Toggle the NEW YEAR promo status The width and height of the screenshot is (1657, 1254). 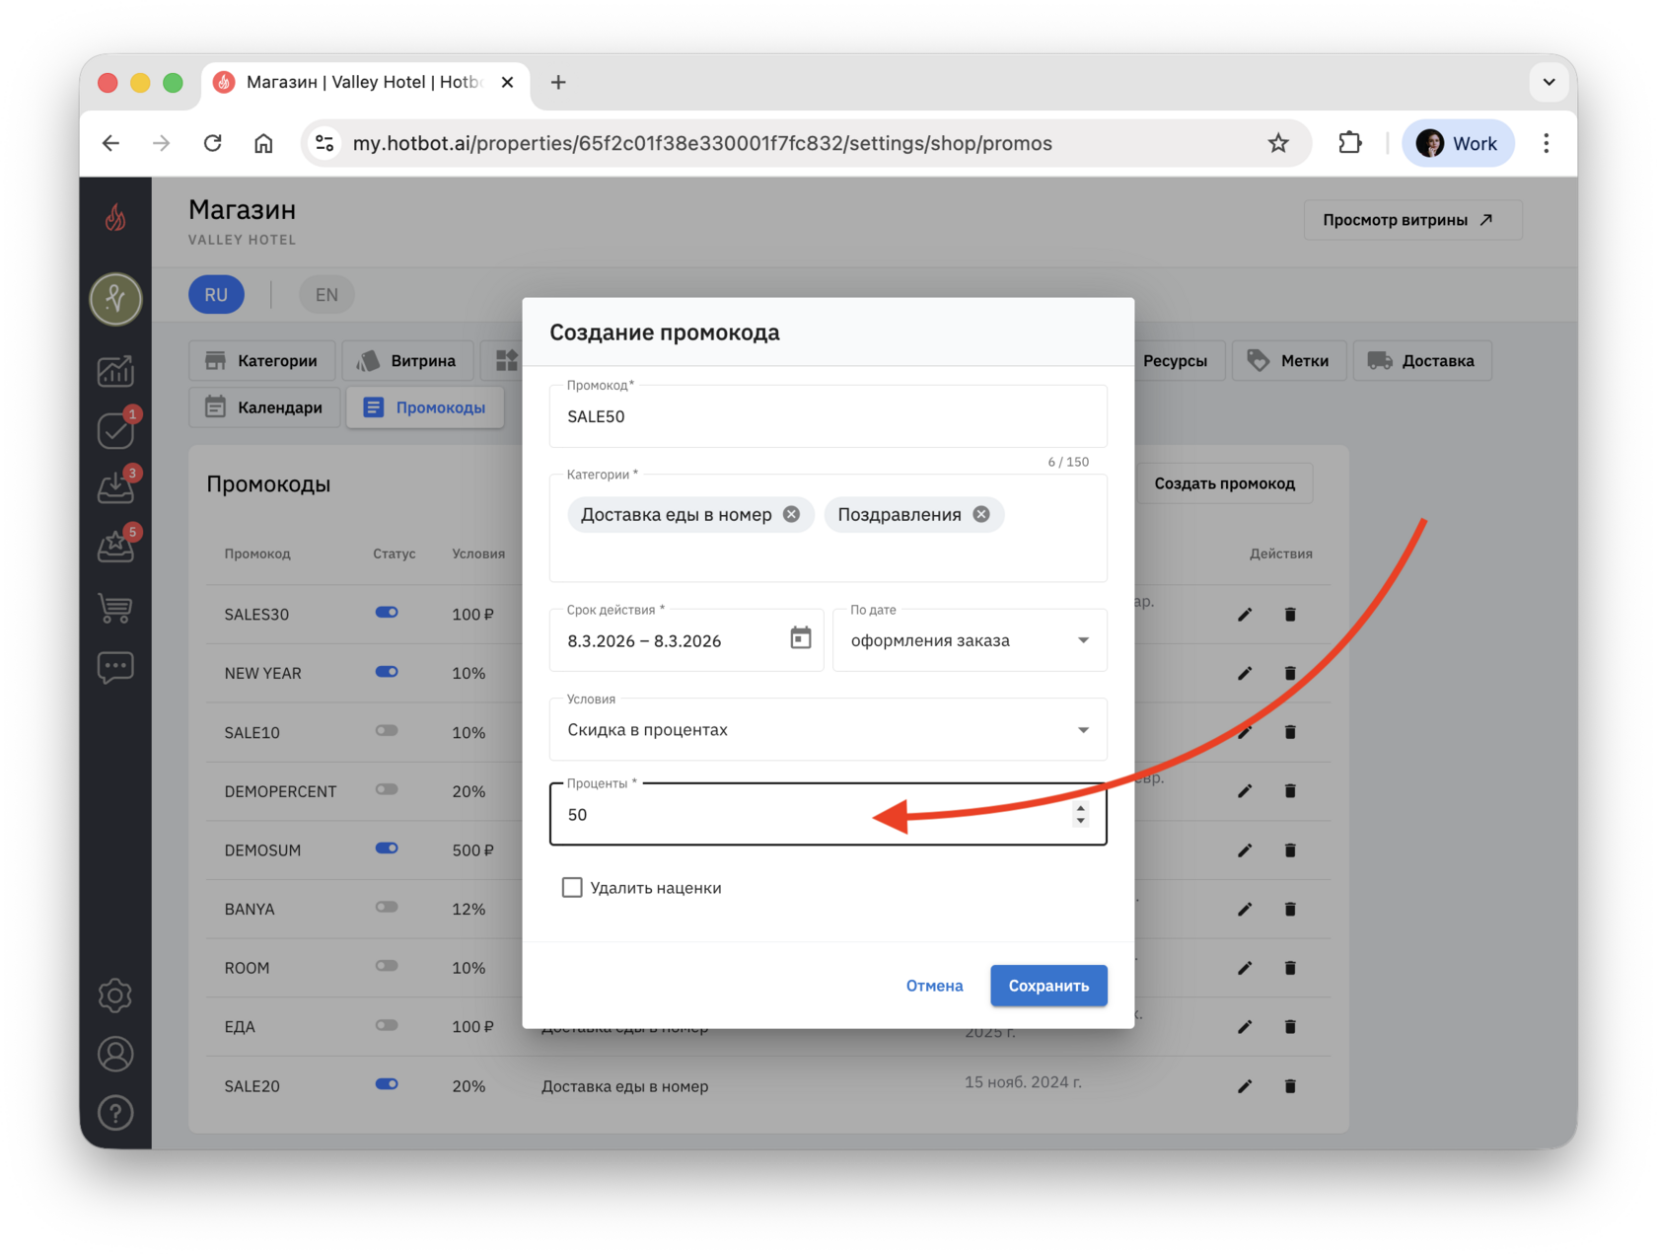pos(387,672)
